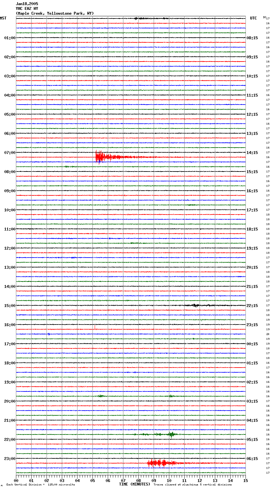Click the 23:15 UTC time label
Viewport: 271px width, 489px height.
[x=252, y=325]
